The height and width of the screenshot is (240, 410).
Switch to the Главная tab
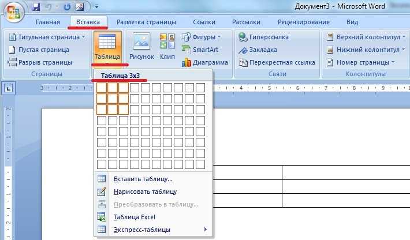coord(48,22)
